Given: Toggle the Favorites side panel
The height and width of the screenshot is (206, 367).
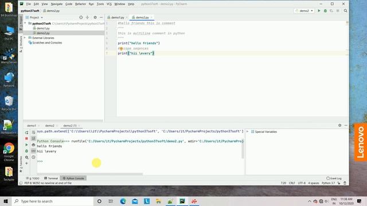Looking at the screenshot, I should point(21,164).
